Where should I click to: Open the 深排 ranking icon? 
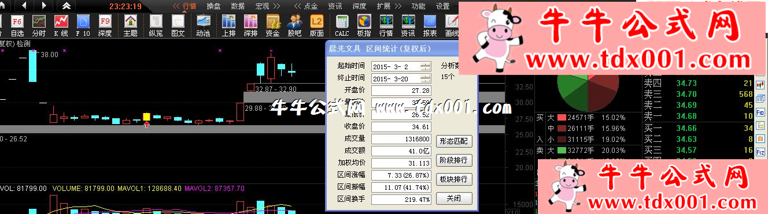250,25
